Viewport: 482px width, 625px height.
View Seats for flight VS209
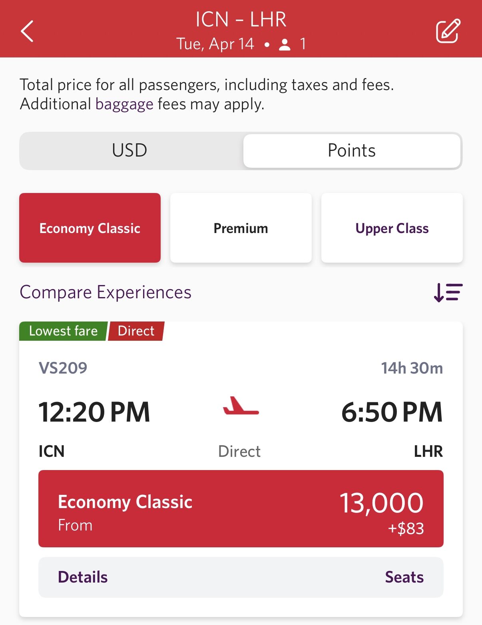(x=404, y=577)
